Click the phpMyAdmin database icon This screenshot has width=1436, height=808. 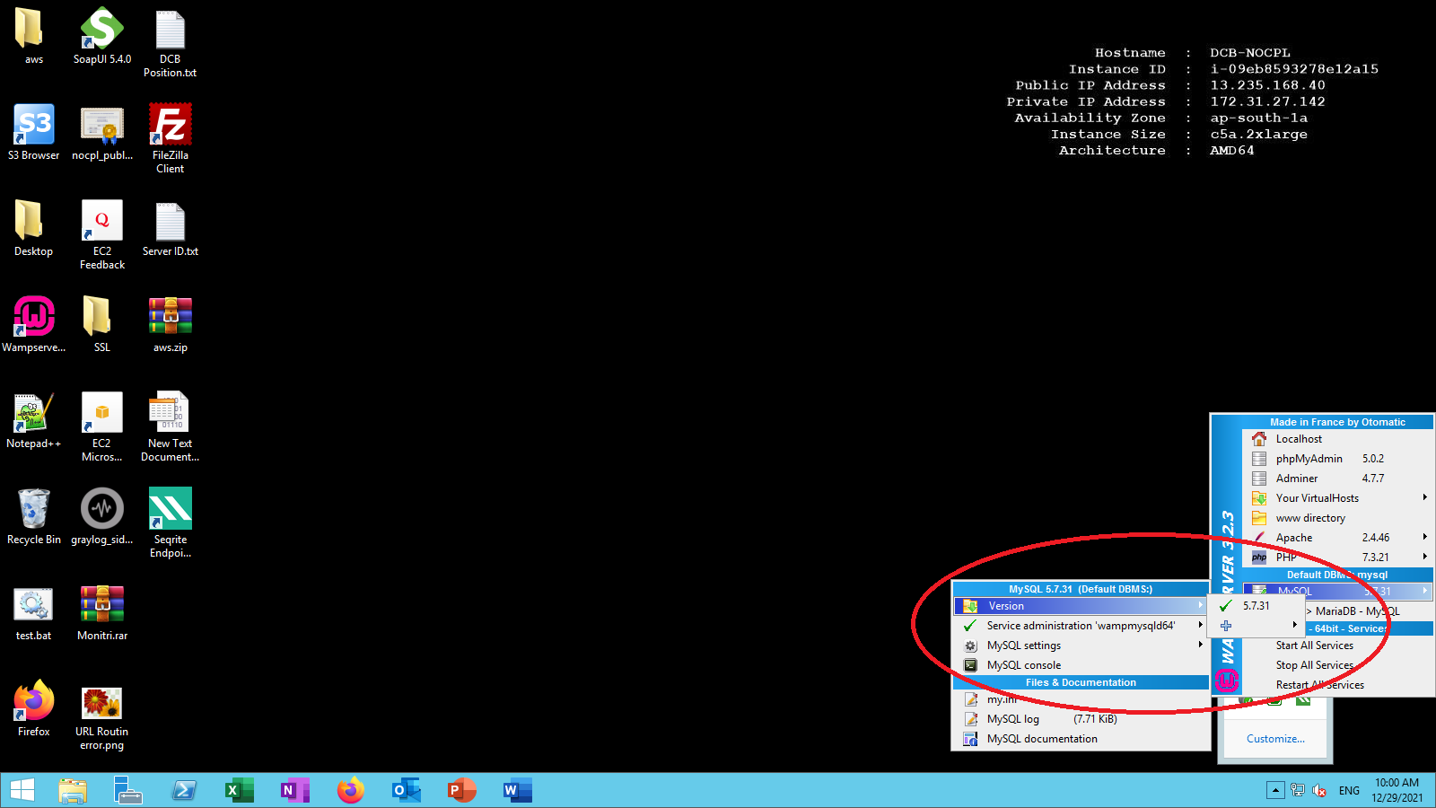point(1259,459)
